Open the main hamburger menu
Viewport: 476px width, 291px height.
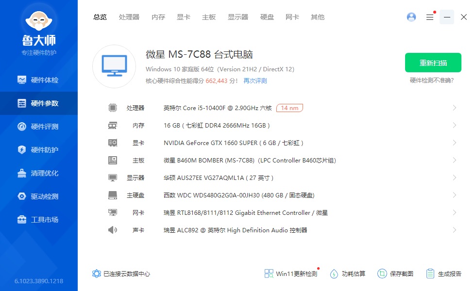click(x=430, y=17)
